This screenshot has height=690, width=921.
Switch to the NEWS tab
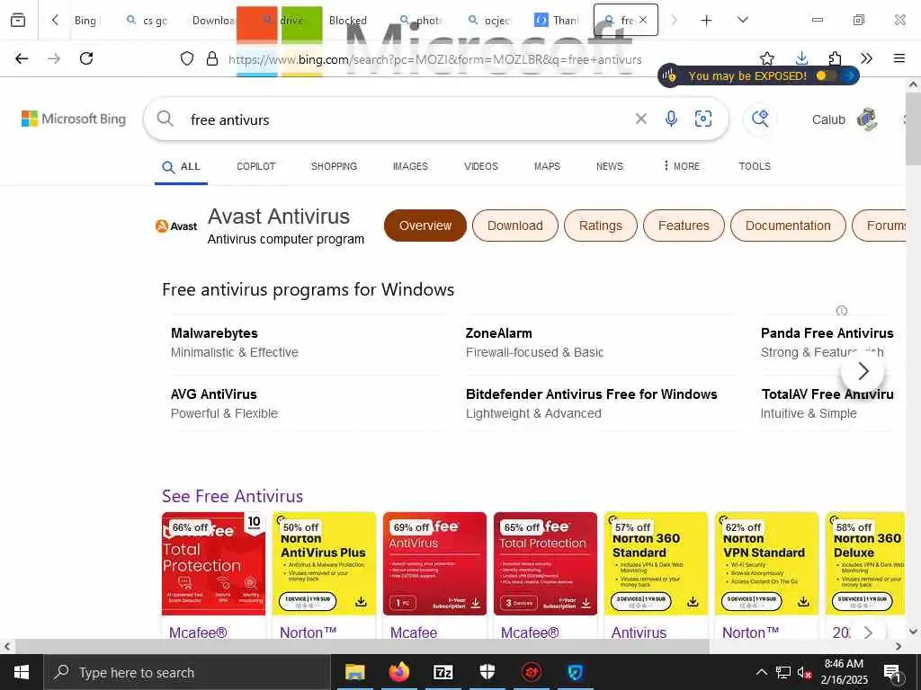(609, 166)
